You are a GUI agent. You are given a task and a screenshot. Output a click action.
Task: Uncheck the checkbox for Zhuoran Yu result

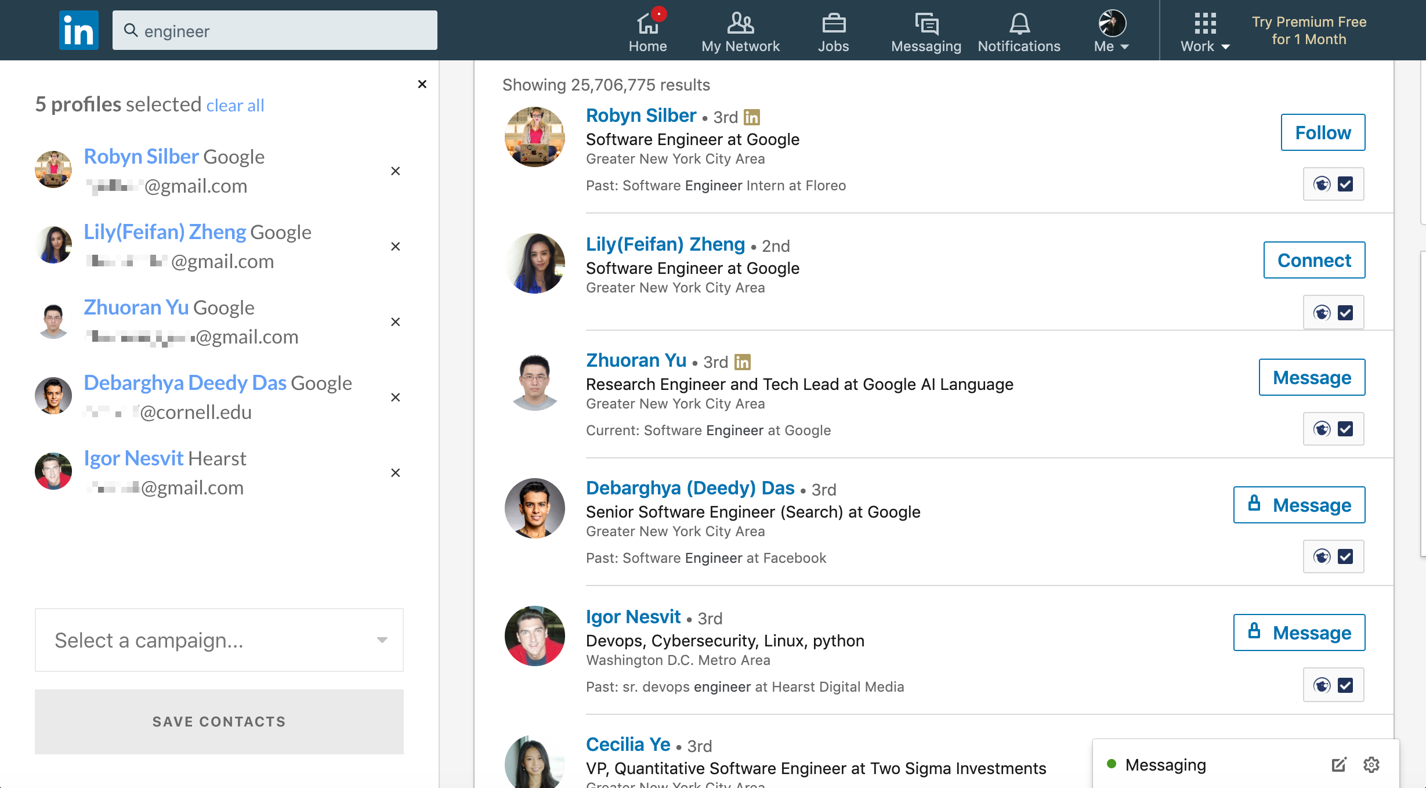coord(1345,429)
